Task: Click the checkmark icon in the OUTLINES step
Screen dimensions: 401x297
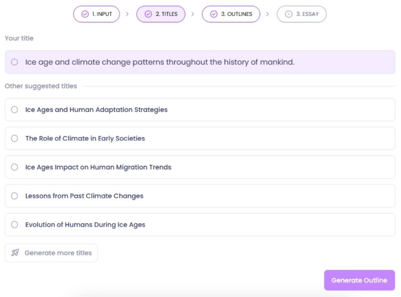Action: pyautogui.click(x=214, y=14)
